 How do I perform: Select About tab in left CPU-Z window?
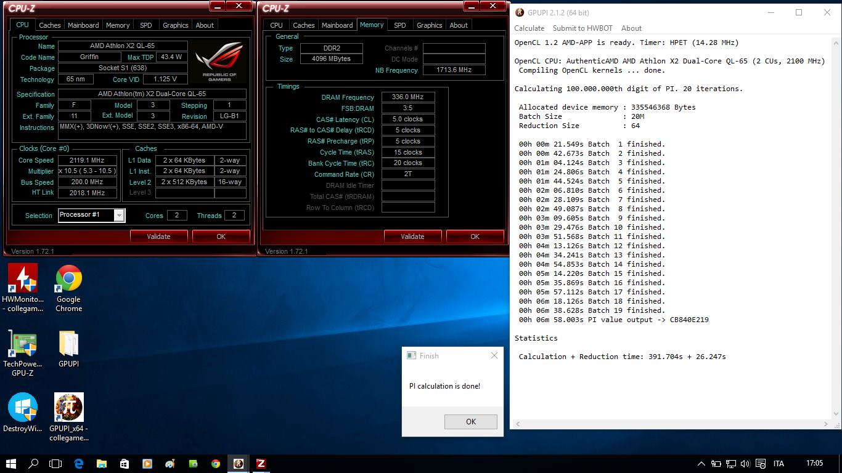coord(205,25)
